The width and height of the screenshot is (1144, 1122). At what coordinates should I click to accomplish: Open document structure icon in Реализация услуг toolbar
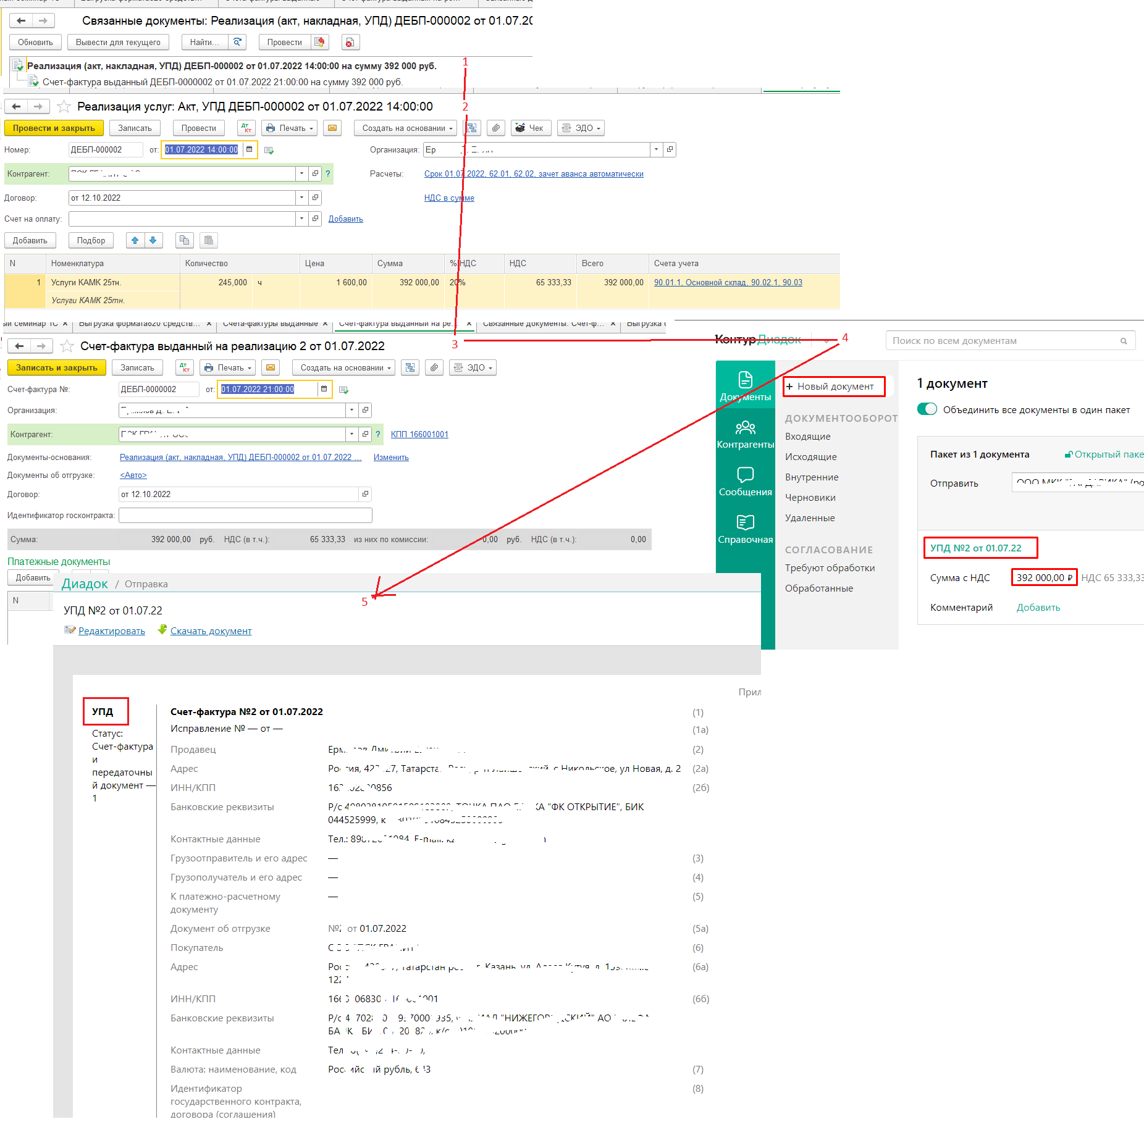(x=472, y=128)
